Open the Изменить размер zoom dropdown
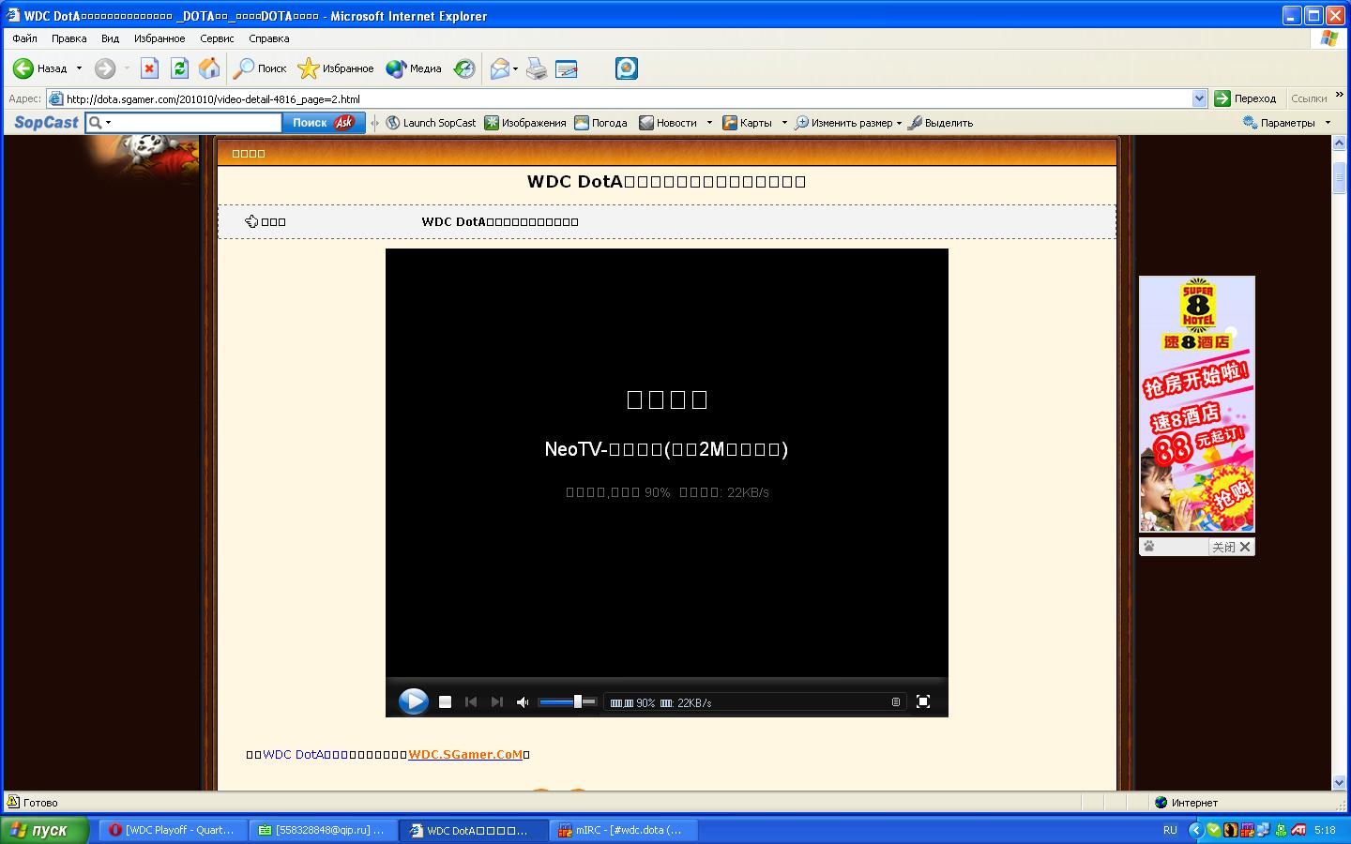This screenshot has width=1351, height=844. pos(848,123)
